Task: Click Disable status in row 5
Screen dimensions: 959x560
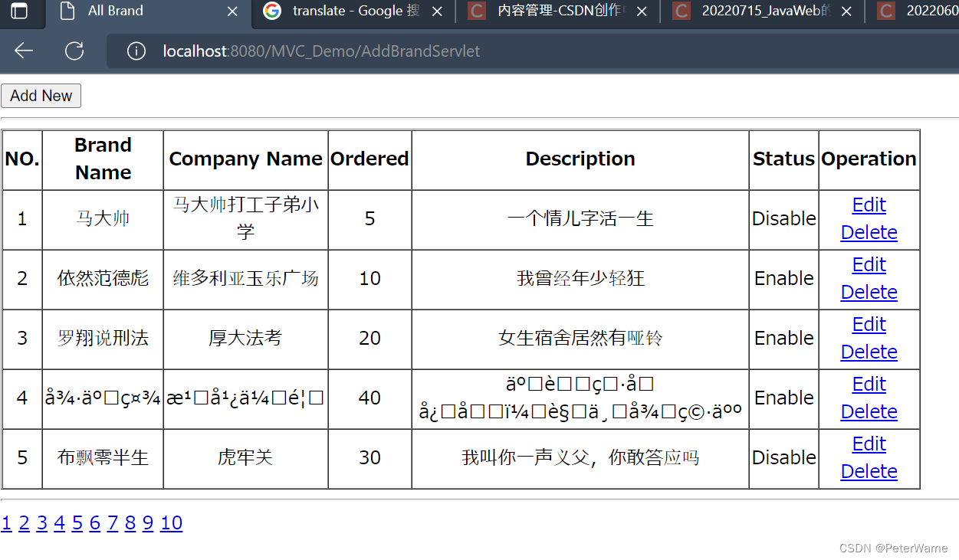Action: tap(783, 458)
